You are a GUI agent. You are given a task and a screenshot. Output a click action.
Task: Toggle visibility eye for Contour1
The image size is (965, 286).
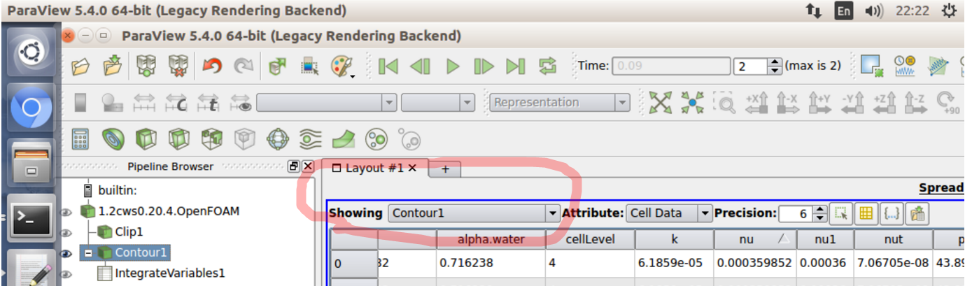(67, 253)
